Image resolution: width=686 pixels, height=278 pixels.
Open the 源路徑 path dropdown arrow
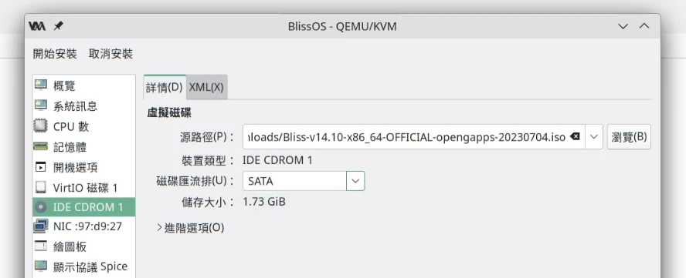click(594, 136)
